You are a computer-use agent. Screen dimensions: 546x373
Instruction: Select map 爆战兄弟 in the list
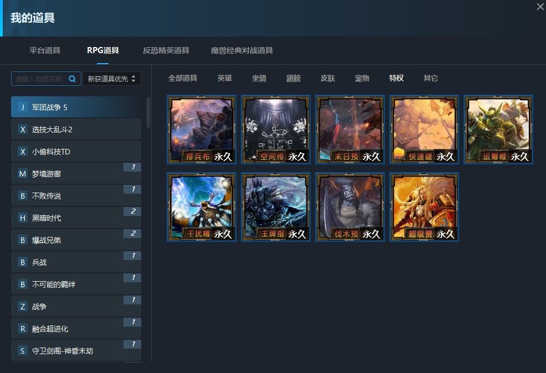(76, 240)
